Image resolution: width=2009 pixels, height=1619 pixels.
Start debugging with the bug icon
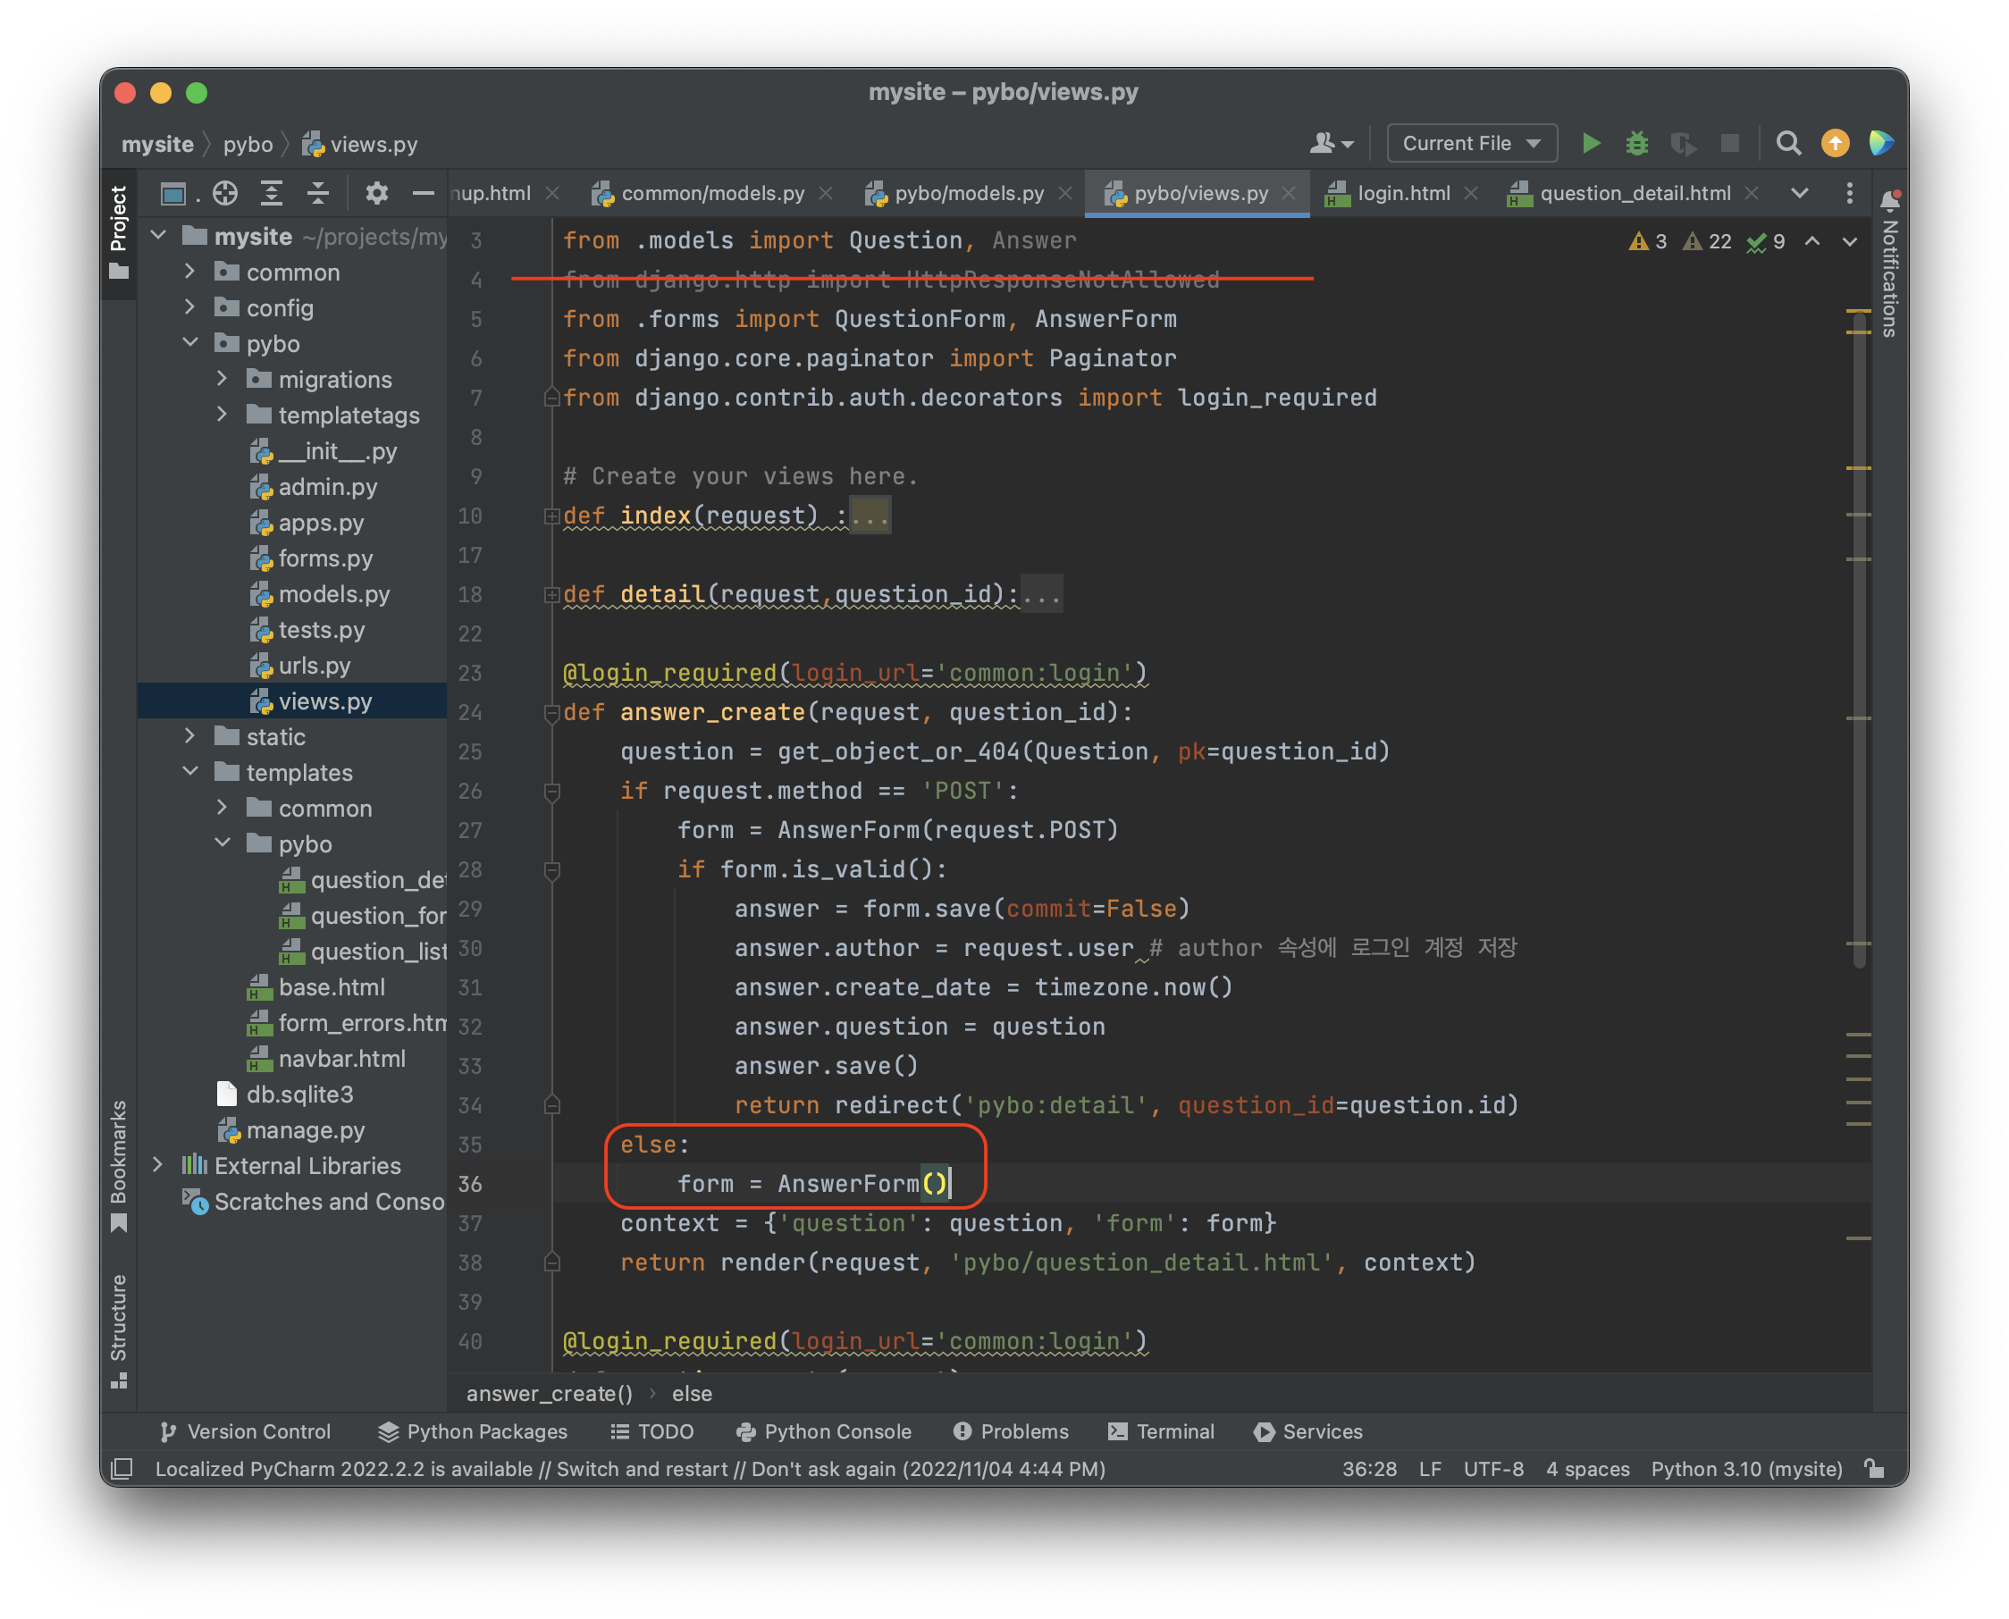(1637, 143)
